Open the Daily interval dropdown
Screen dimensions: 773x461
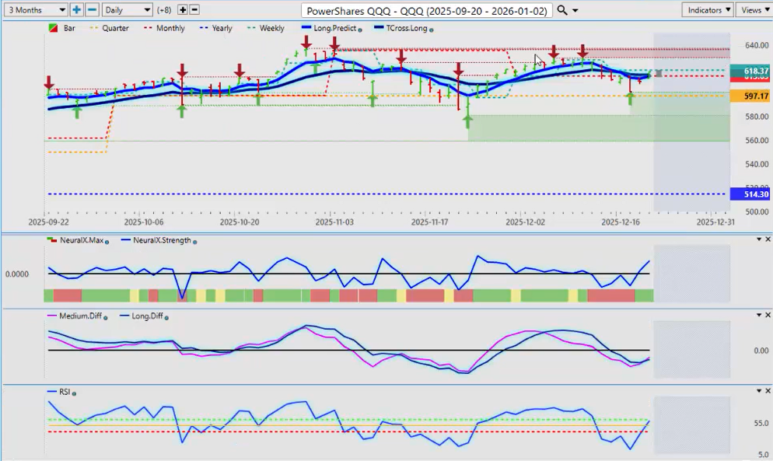(x=127, y=10)
